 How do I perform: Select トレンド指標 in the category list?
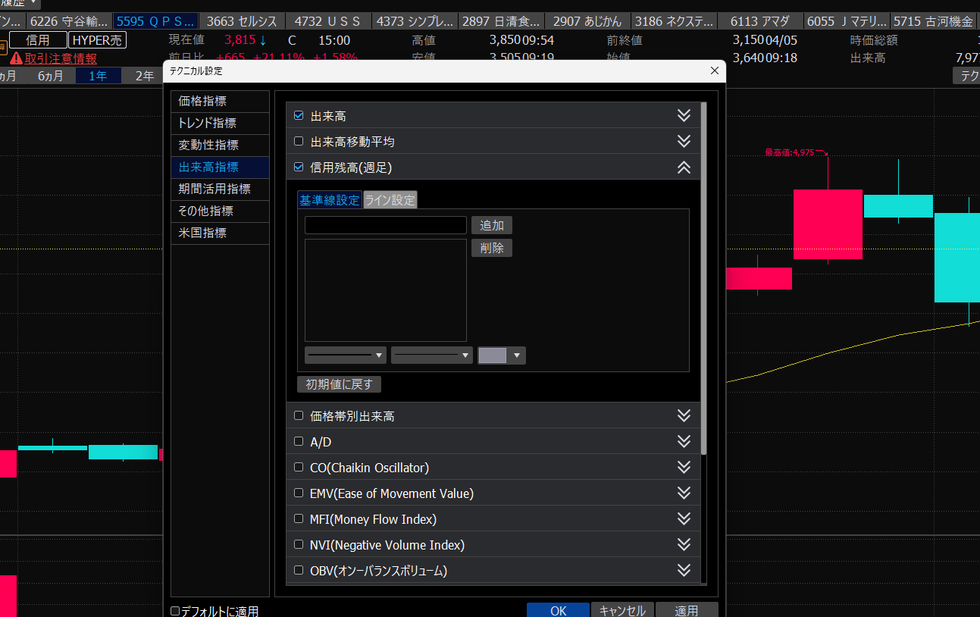[x=207, y=123]
